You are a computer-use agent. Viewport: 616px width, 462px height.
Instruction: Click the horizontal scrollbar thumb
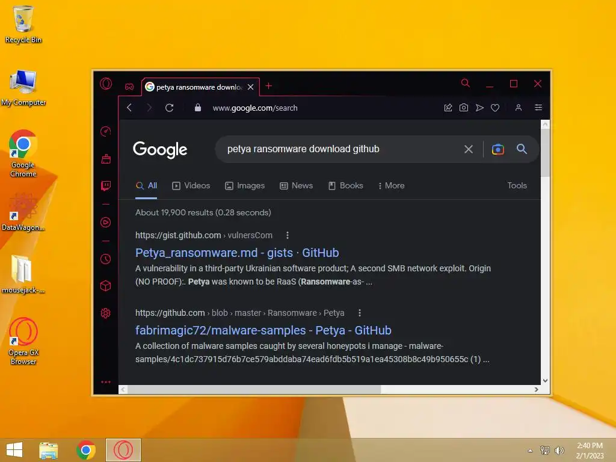click(x=254, y=389)
